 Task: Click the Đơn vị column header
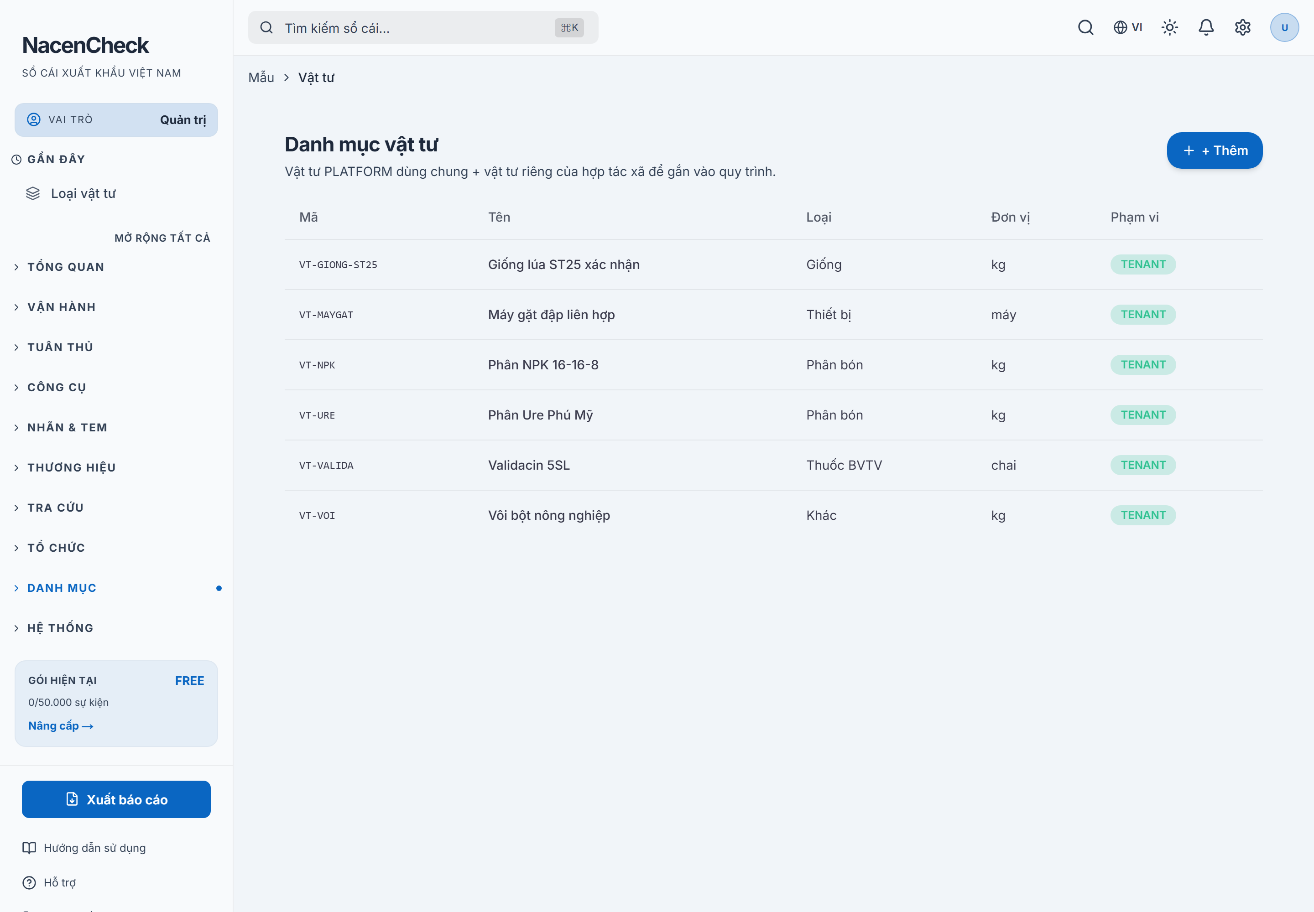point(1010,217)
